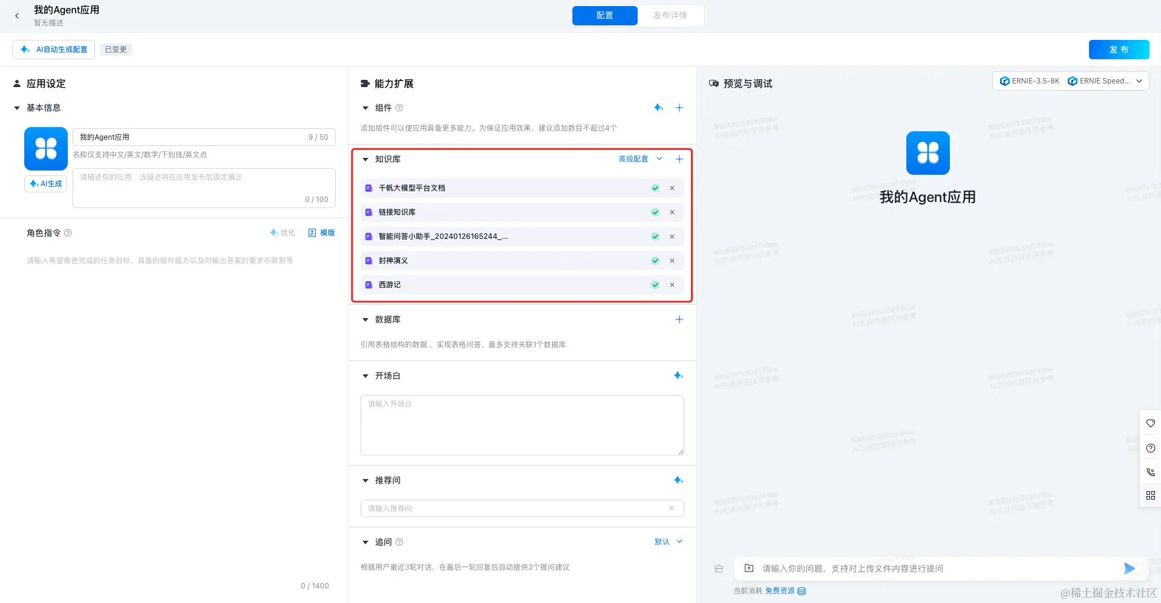This screenshot has height=603, width=1161.
Task: Add a component with the plus icon
Action: 679,108
